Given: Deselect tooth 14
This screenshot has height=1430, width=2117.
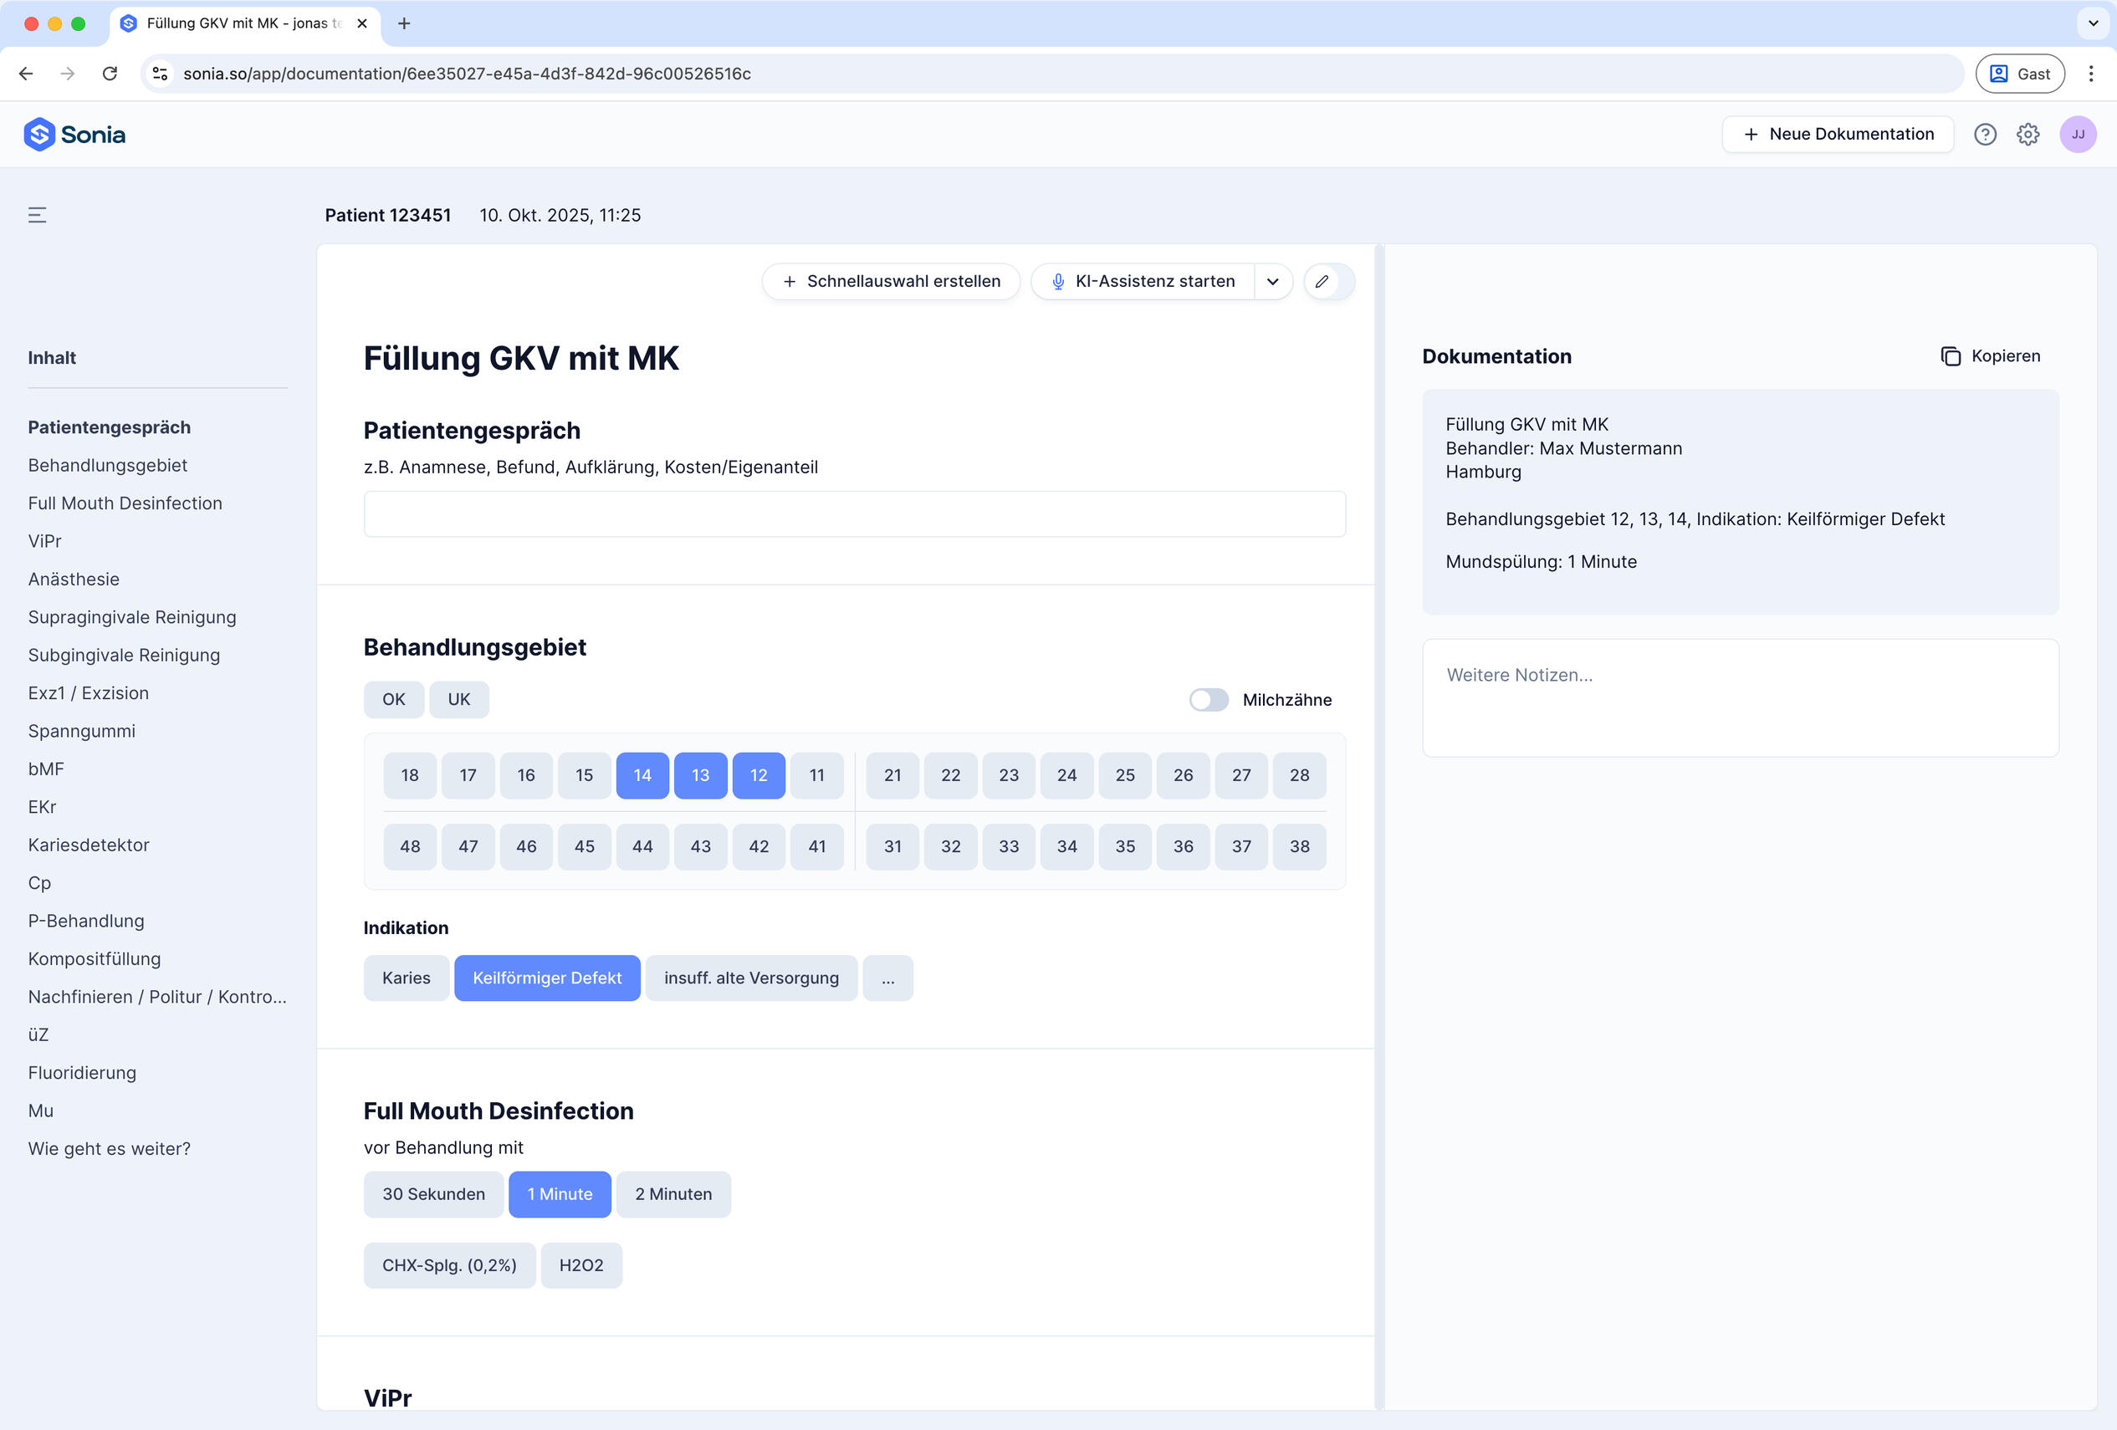Looking at the screenshot, I should (x=642, y=775).
